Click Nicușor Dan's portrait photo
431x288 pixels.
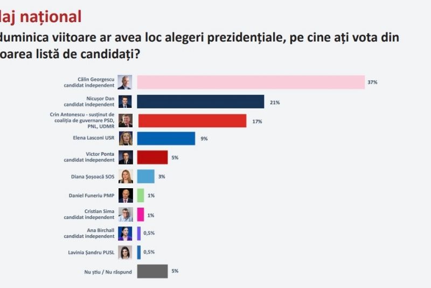[x=125, y=102]
